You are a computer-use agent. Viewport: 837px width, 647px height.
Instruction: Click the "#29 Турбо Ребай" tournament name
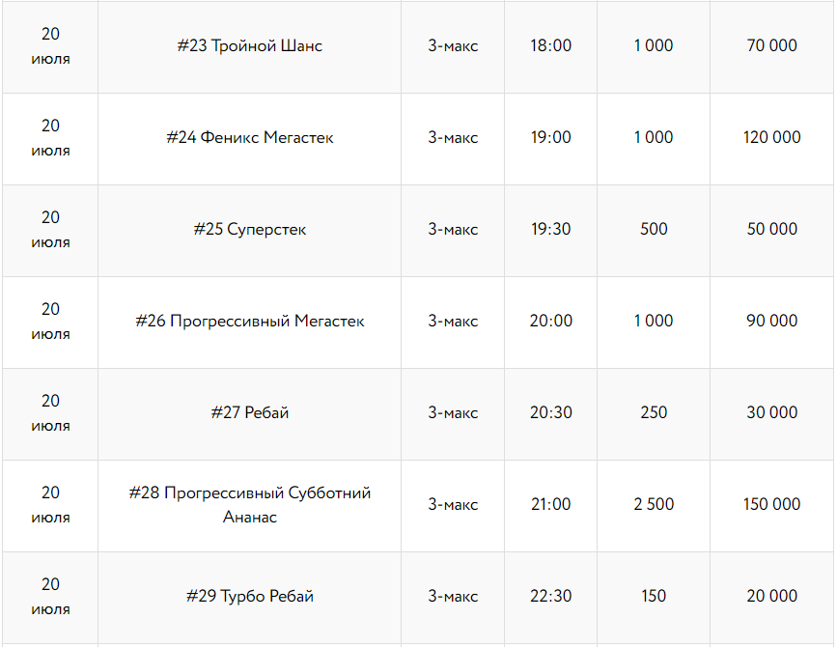[x=249, y=596]
